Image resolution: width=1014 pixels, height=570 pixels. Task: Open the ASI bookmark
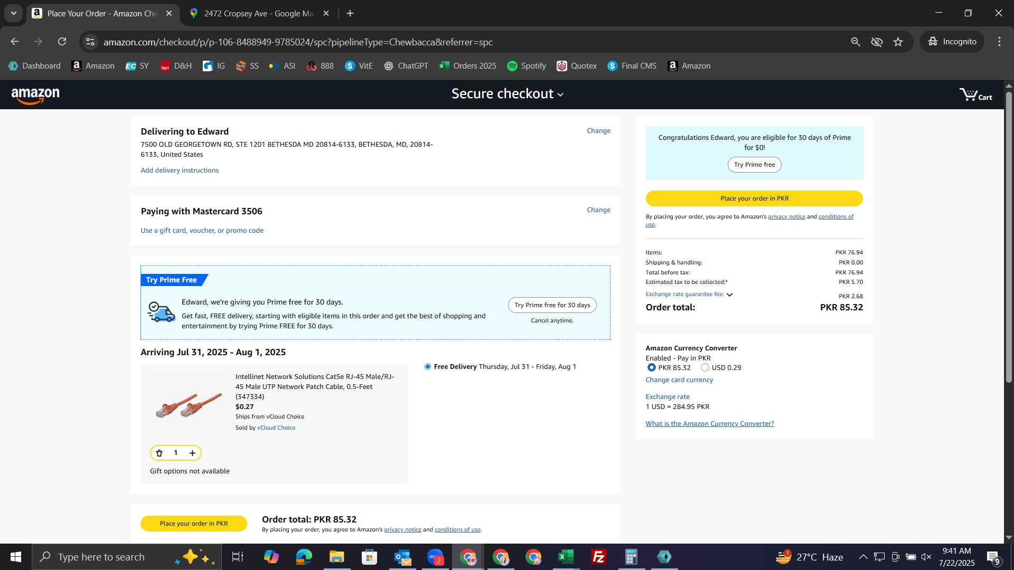coord(282,66)
